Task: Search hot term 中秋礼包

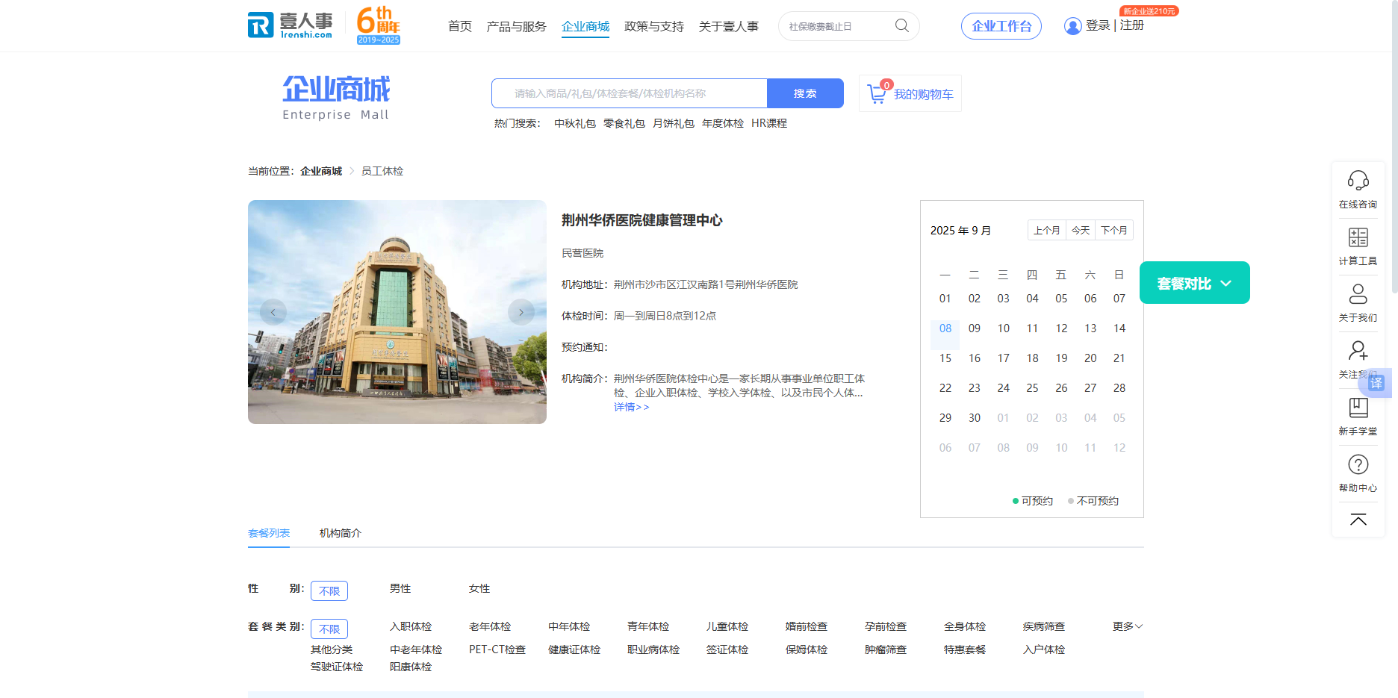Action: [575, 123]
